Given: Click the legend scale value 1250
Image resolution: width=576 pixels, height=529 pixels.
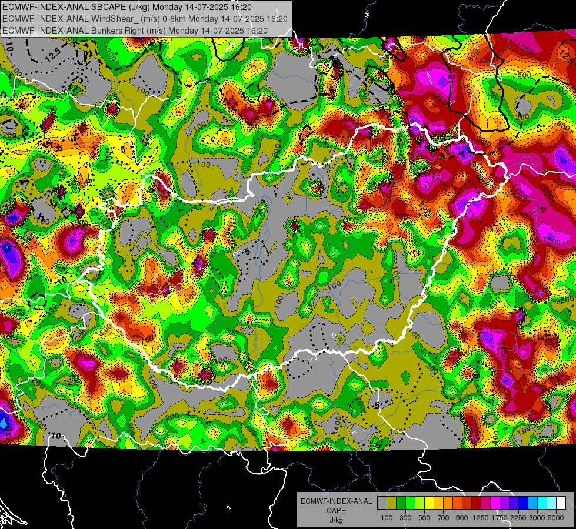Looking at the screenshot, I should coord(481,518).
